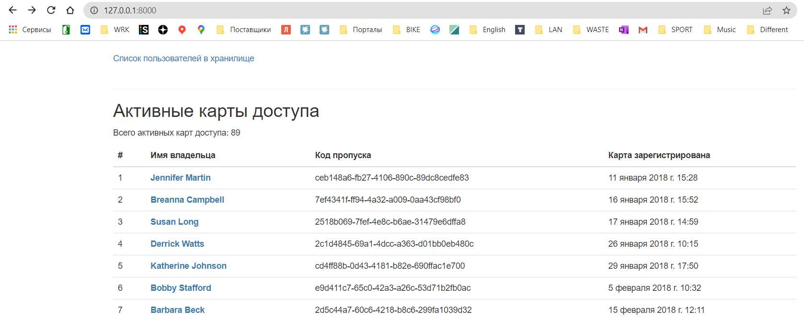The image size is (804, 321).
Task: Open the browser home page
Action: [x=70, y=10]
